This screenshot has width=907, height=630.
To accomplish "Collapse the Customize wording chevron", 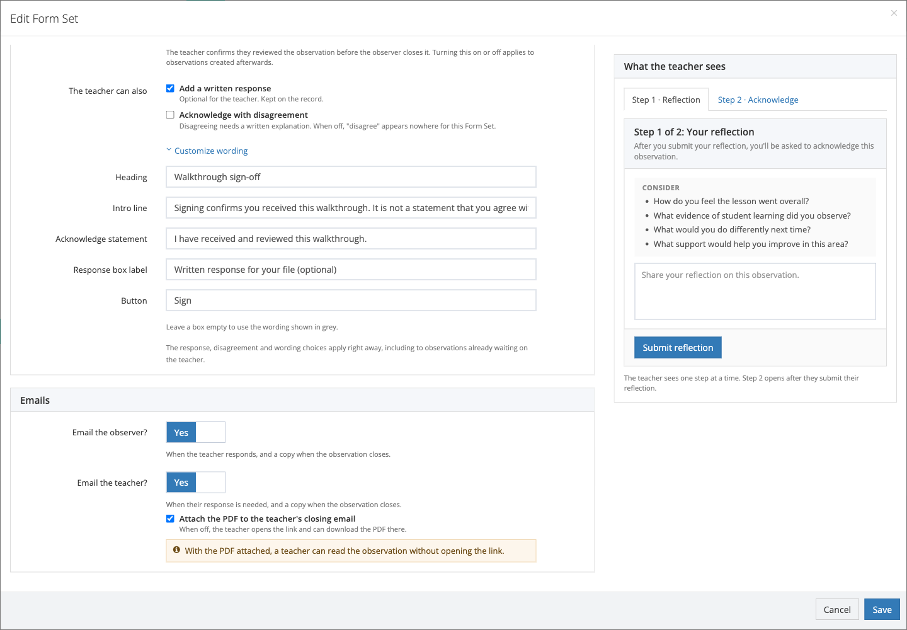I will click(169, 150).
